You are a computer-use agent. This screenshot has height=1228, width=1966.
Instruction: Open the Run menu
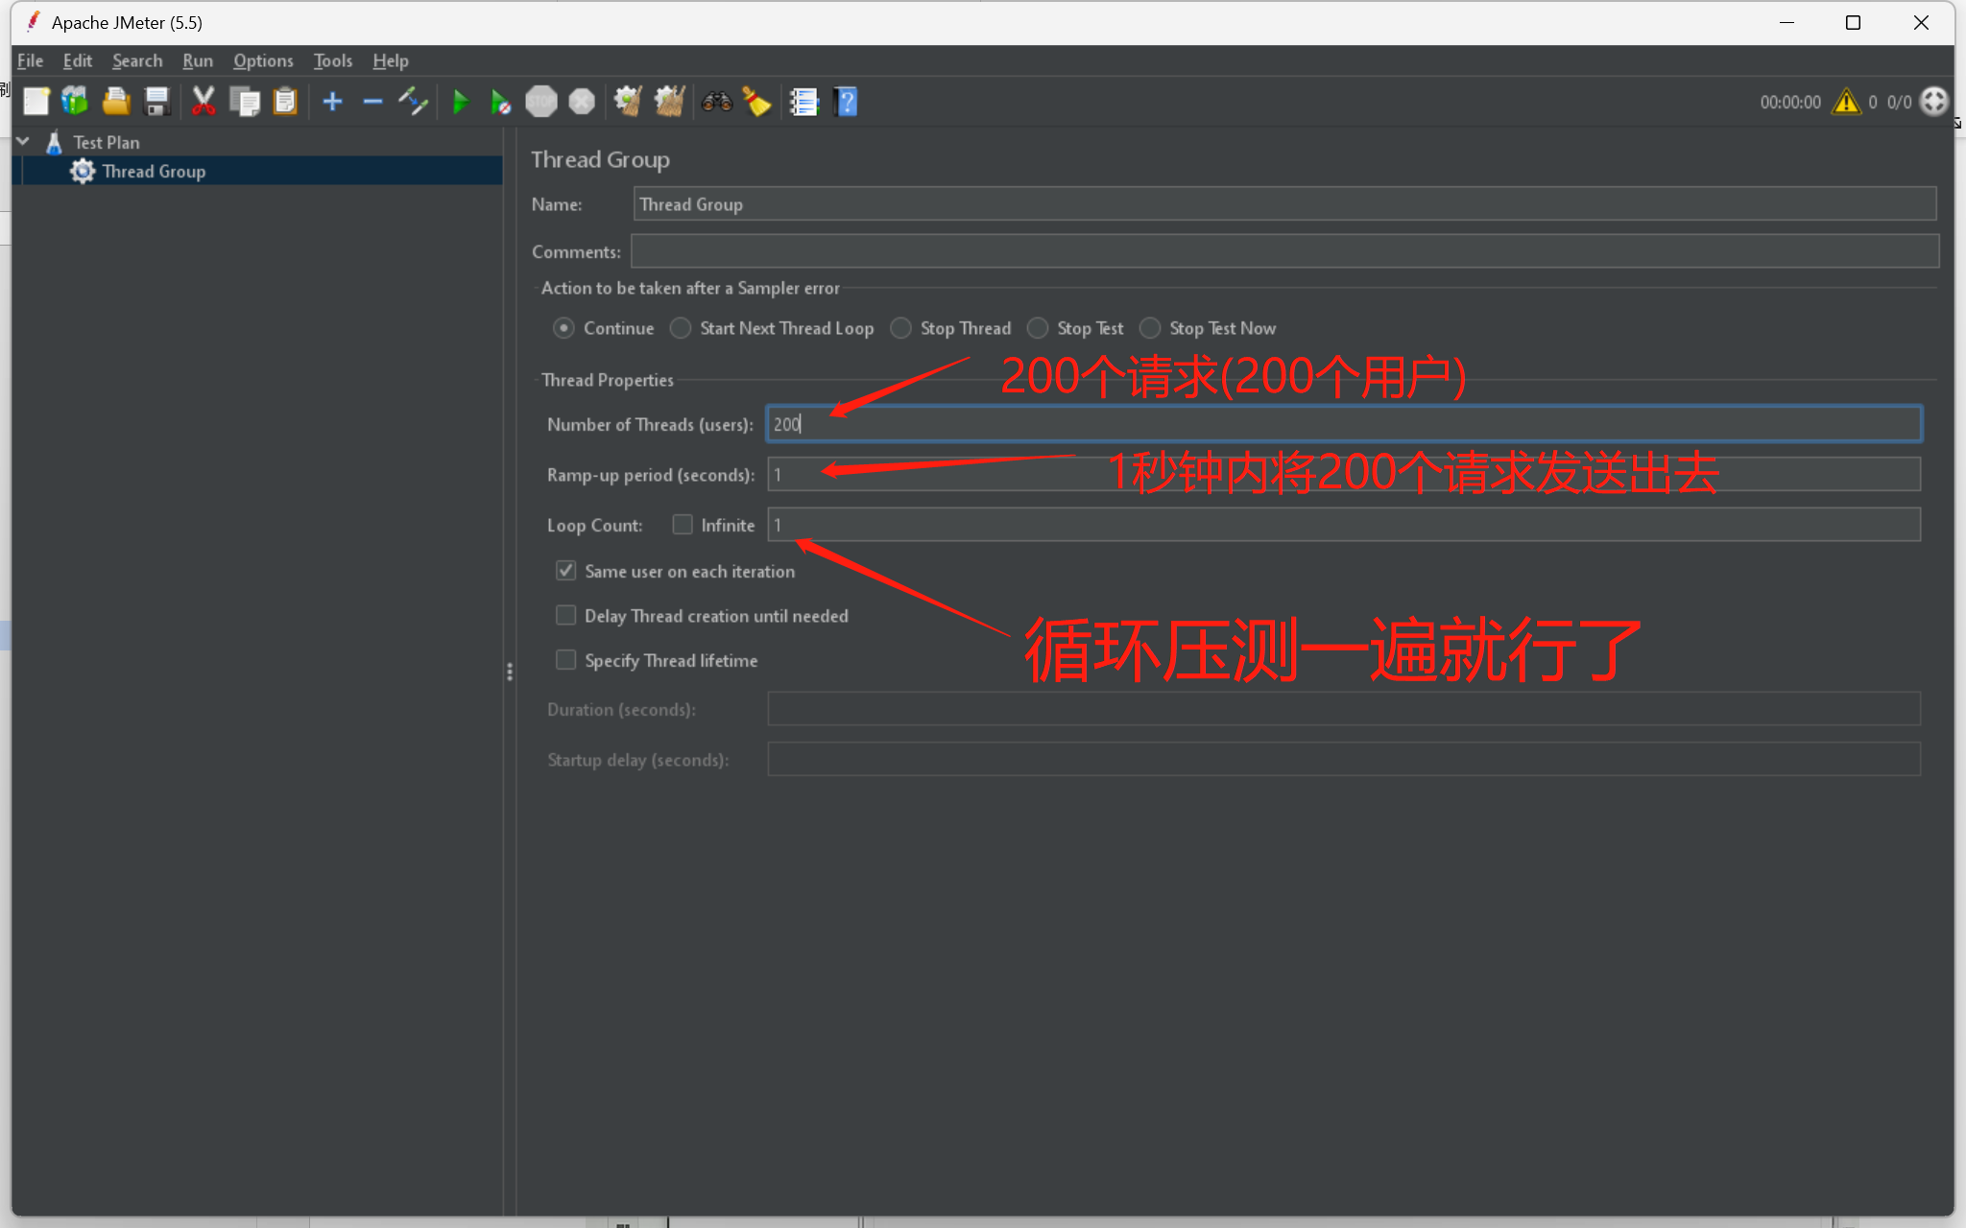pos(198,59)
